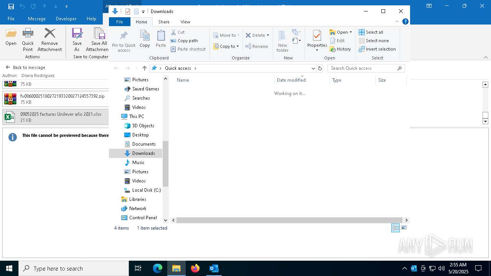Switch to the Home ribbon tab

click(x=141, y=22)
